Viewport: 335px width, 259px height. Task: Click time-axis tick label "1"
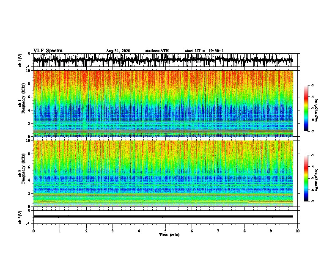tap(60, 231)
